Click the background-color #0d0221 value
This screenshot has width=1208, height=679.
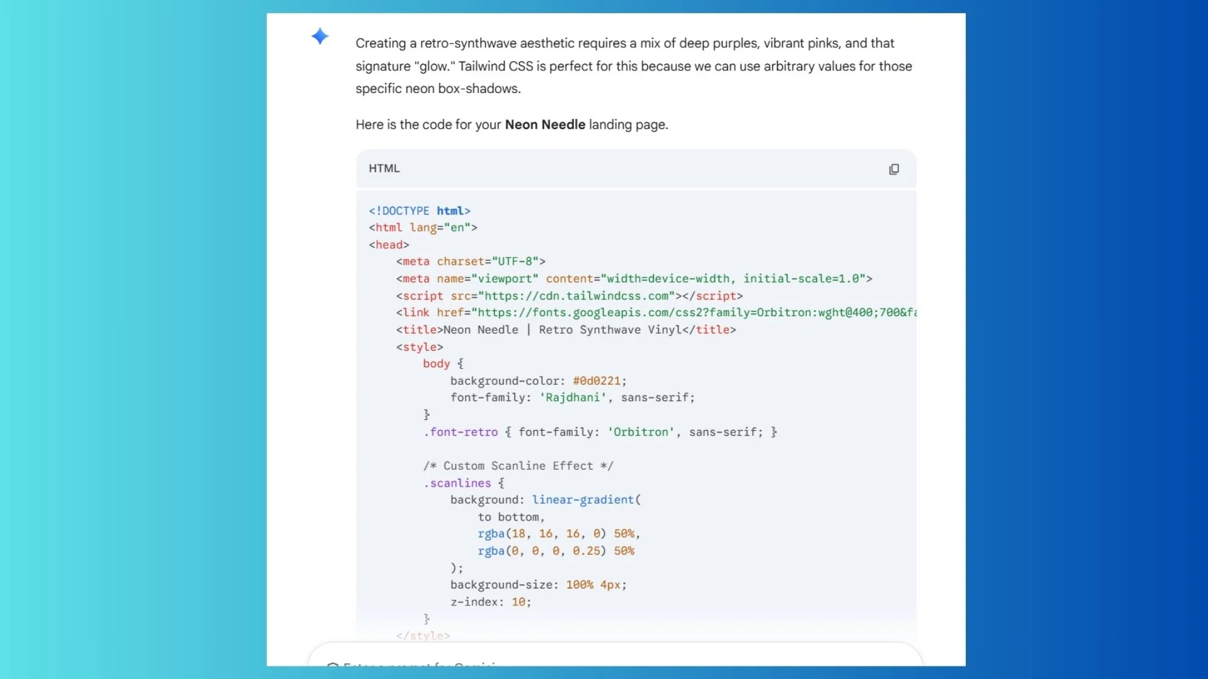(x=597, y=380)
